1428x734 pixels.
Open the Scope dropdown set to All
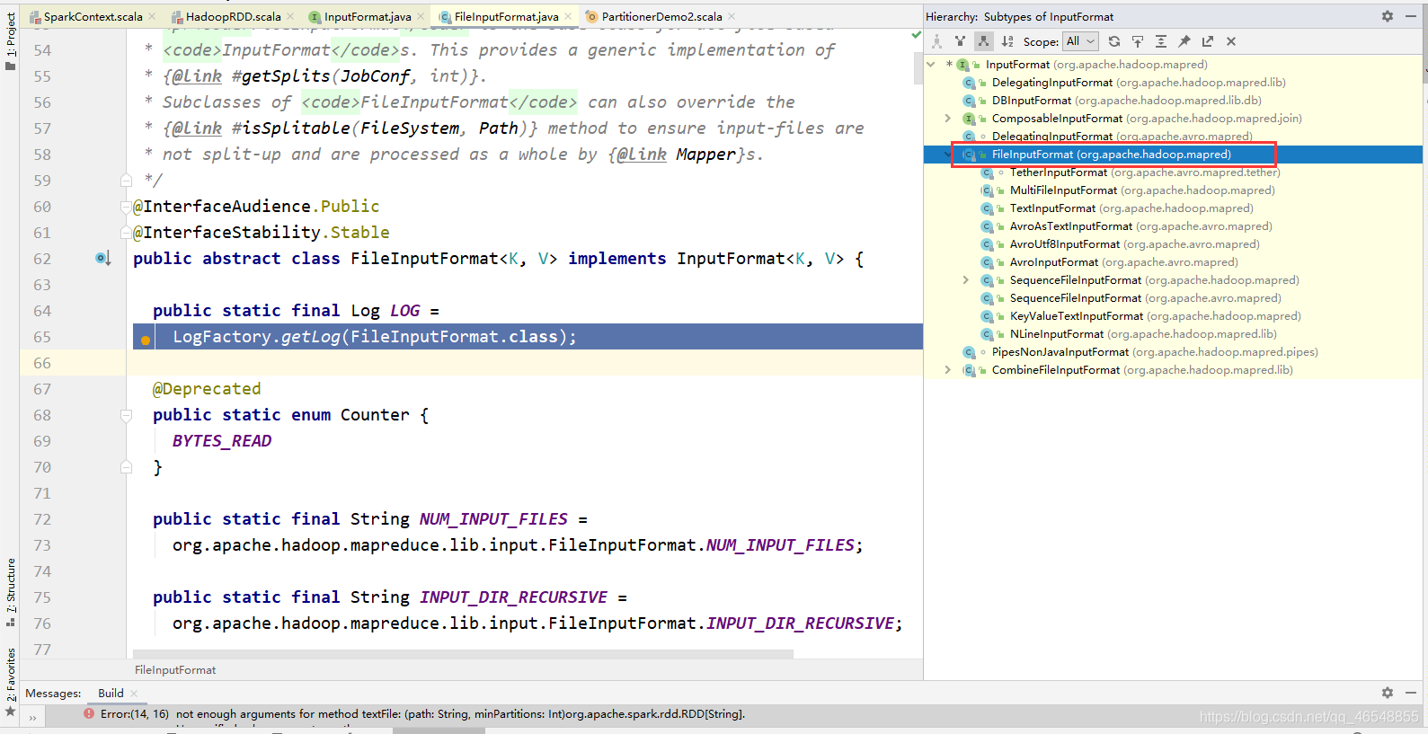[x=1080, y=41]
